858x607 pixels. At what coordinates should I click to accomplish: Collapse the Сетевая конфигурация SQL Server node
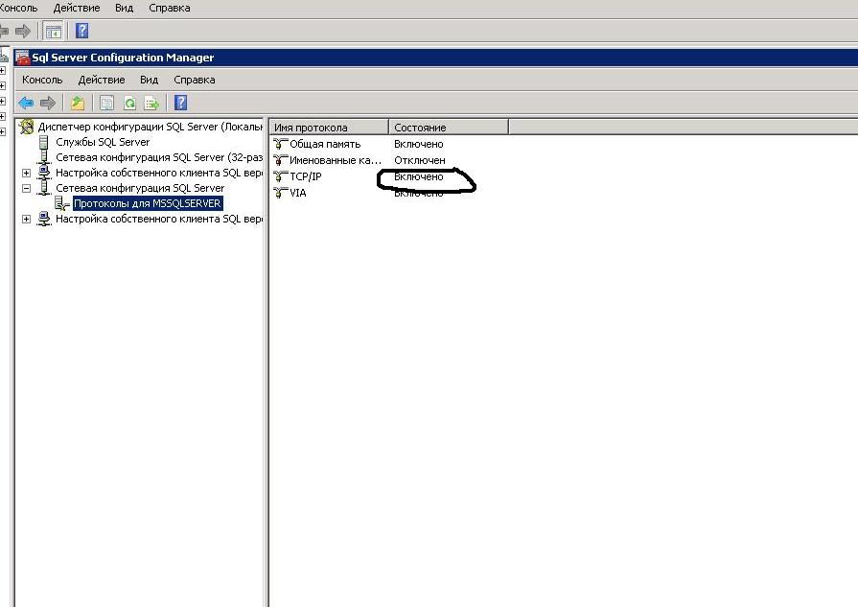click(26, 188)
